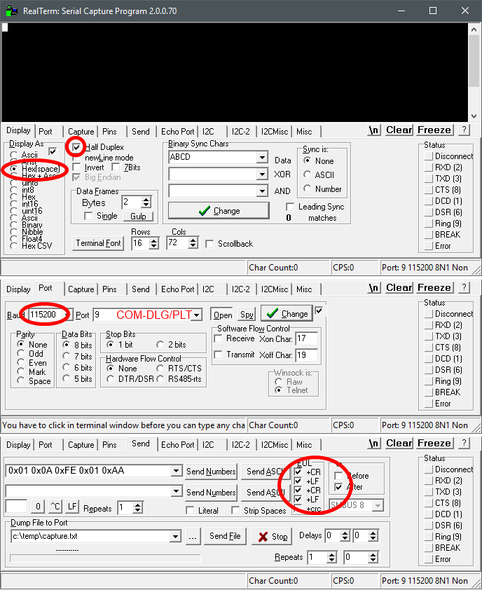482x590 pixels.
Task: Click the Xoff Char input box
Action: pos(307,355)
